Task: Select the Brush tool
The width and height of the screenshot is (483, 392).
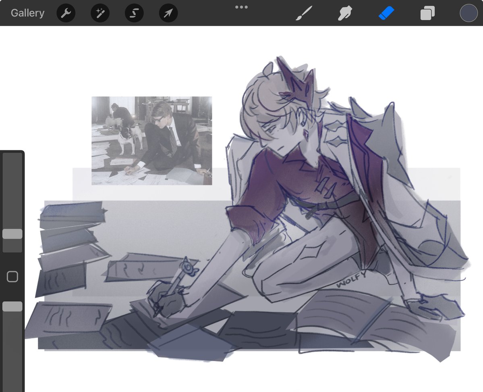Action: tap(304, 13)
